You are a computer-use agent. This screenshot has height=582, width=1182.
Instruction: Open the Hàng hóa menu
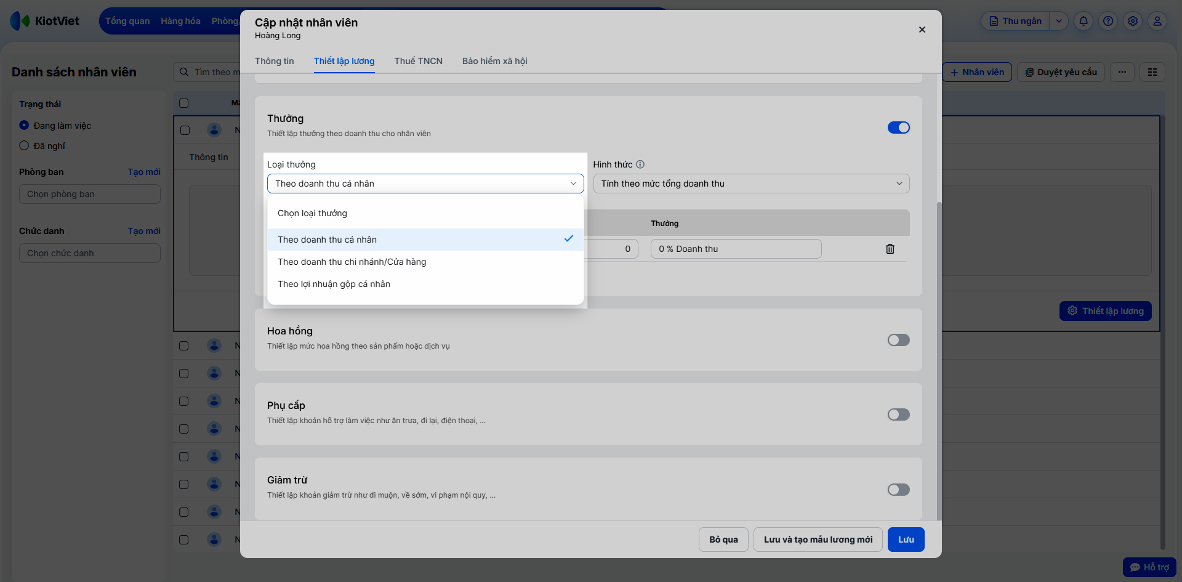[180, 21]
